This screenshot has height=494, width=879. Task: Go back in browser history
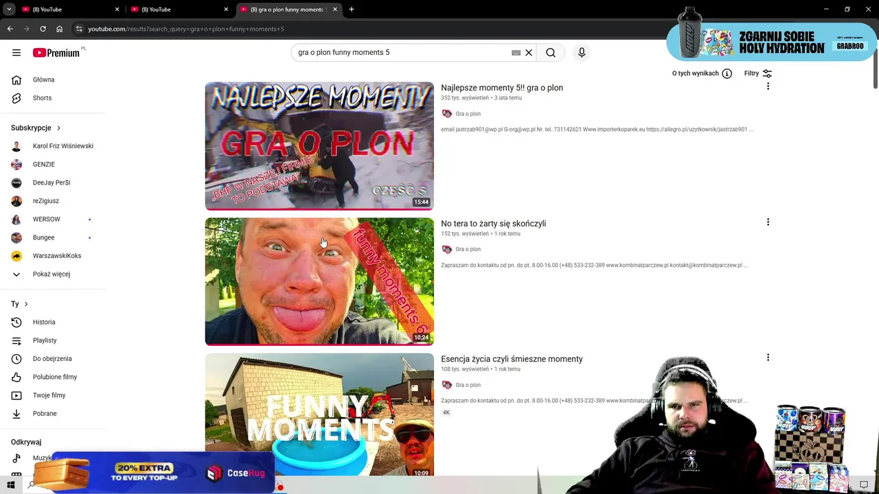10,29
